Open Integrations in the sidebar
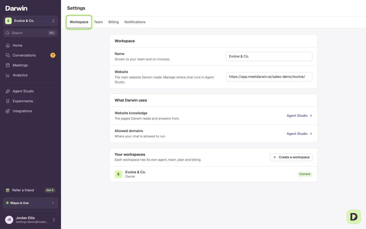Image resolution: width=366 pixels, height=229 pixels. pos(30,111)
